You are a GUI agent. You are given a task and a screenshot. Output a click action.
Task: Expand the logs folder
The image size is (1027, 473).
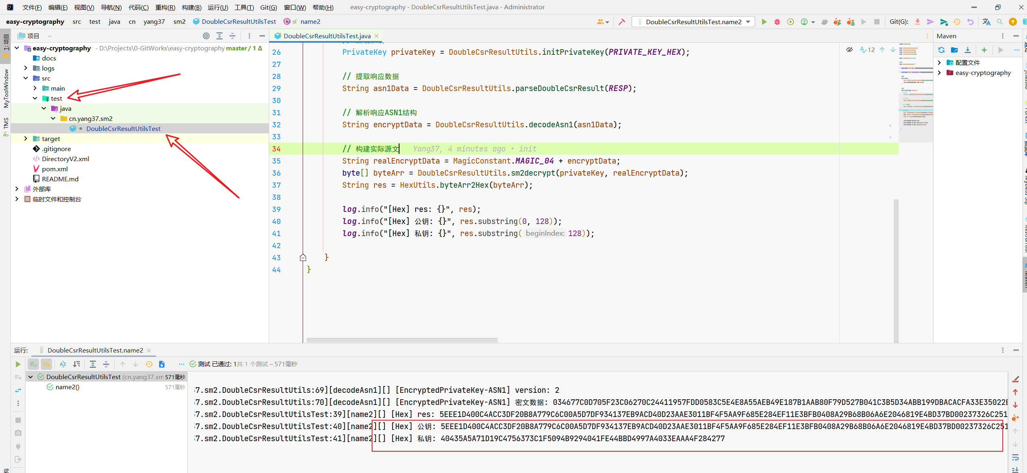(26, 68)
